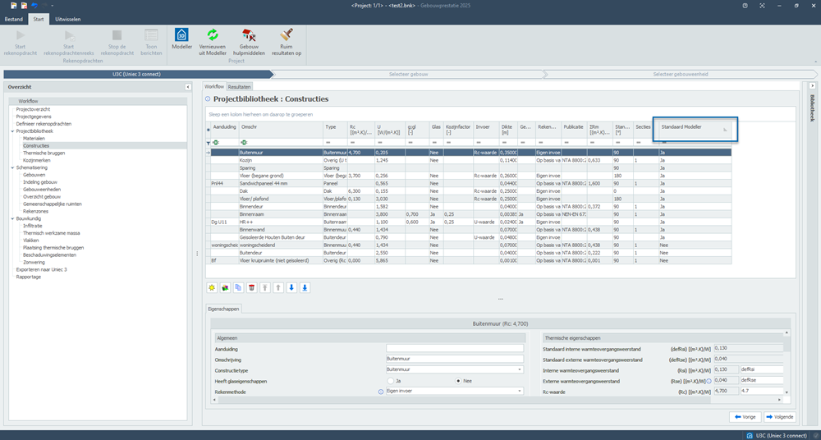The height and width of the screenshot is (440, 821).
Task: Open the Constructietype dropdown
Action: (x=519, y=370)
